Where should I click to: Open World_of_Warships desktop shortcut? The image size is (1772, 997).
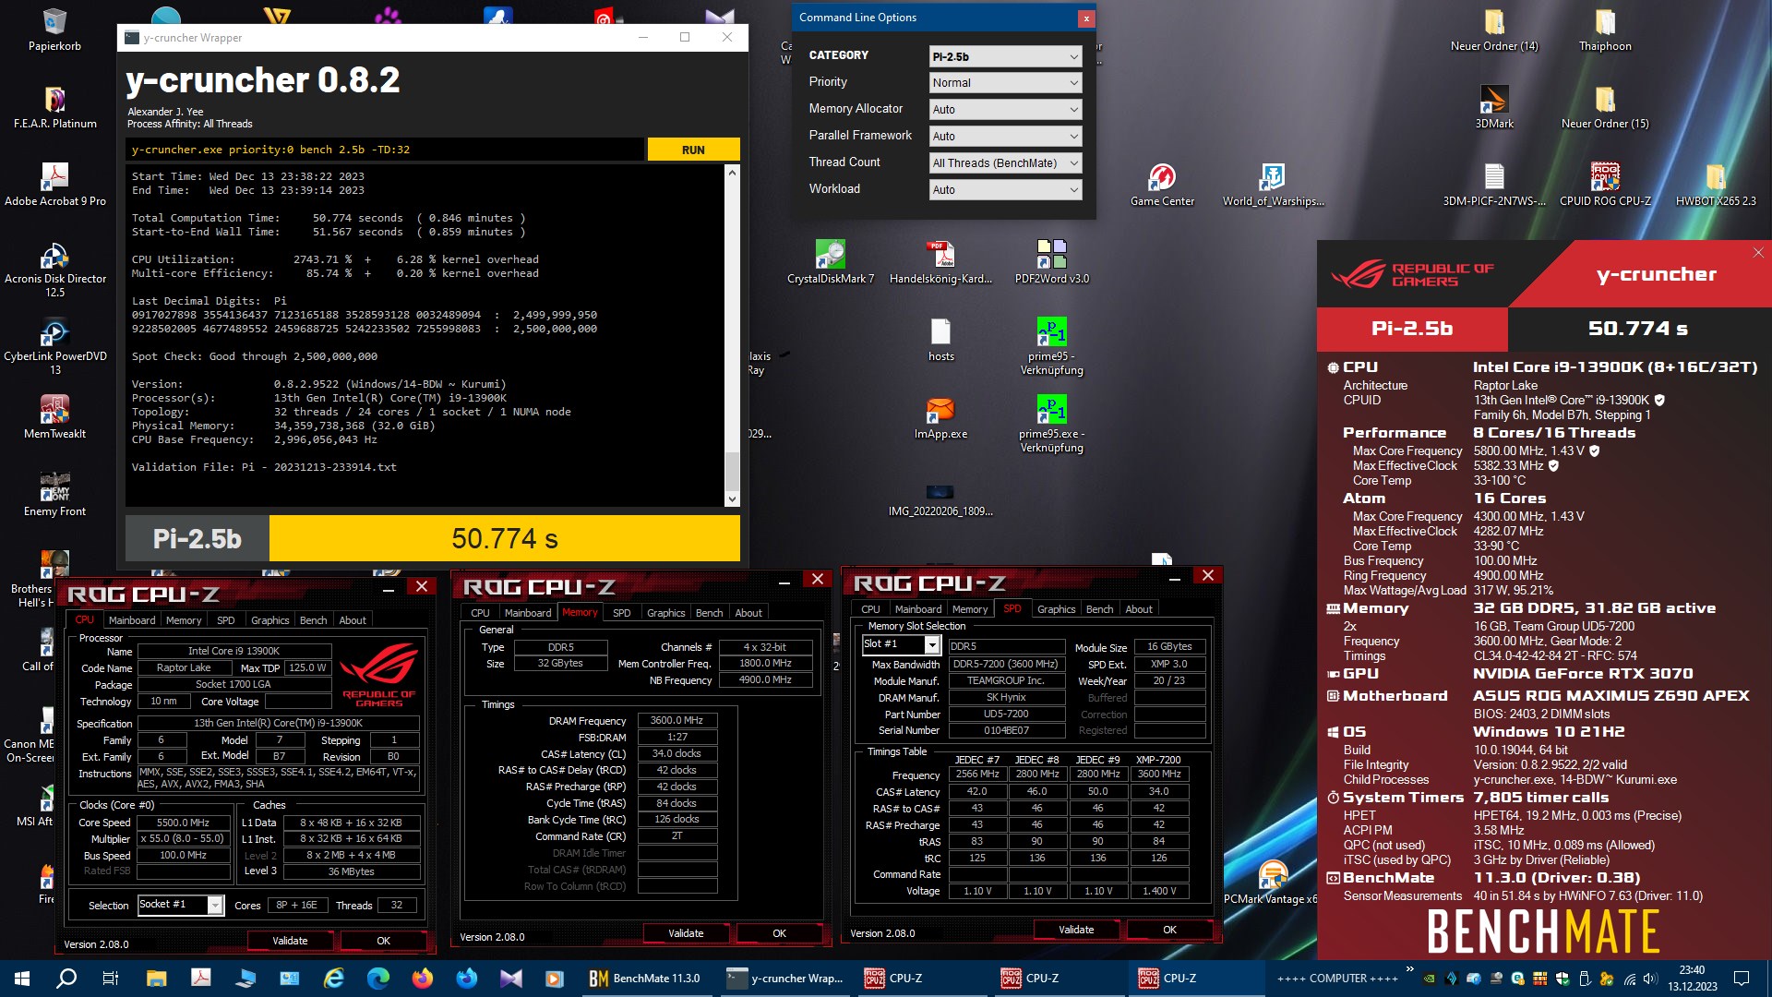tap(1273, 184)
